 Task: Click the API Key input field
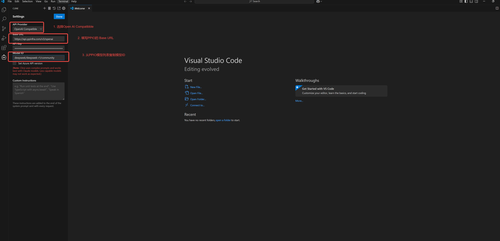pyautogui.click(x=38, y=48)
